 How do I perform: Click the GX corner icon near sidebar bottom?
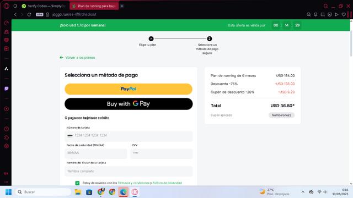[6, 174]
